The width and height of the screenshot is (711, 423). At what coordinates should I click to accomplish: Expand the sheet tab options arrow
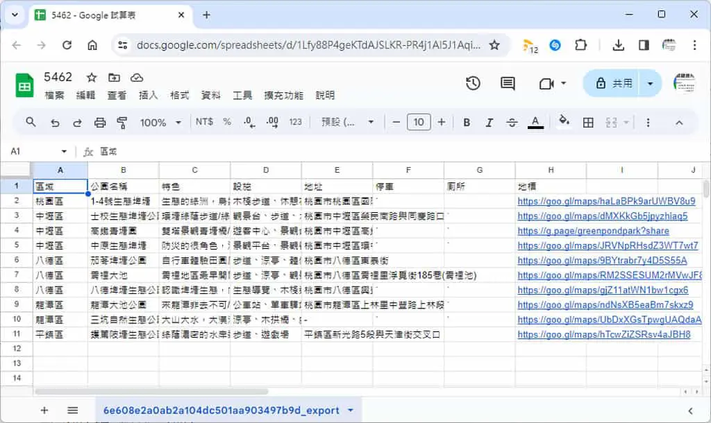pyautogui.click(x=351, y=411)
